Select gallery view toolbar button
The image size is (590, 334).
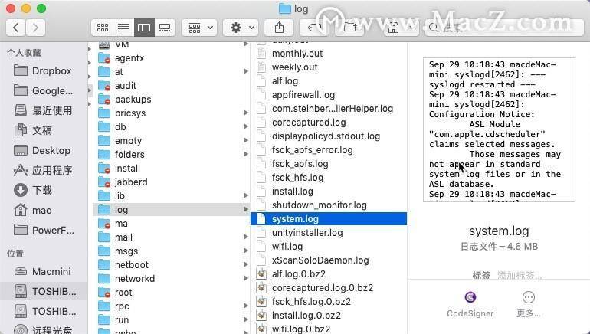pyautogui.click(x=165, y=28)
